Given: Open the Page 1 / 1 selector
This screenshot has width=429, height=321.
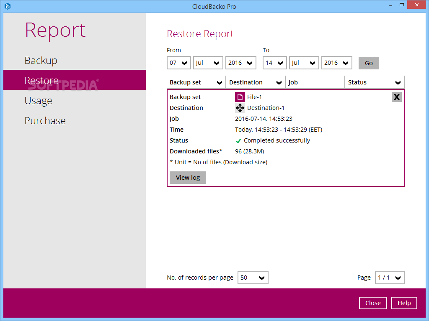Looking at the screenshot, I should click(x=390, y=278).
